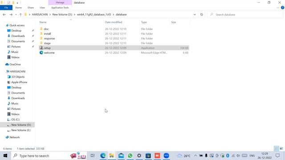Click HARISACHIN in the address path
Screen dimensions: 285x160
[40, 15]
